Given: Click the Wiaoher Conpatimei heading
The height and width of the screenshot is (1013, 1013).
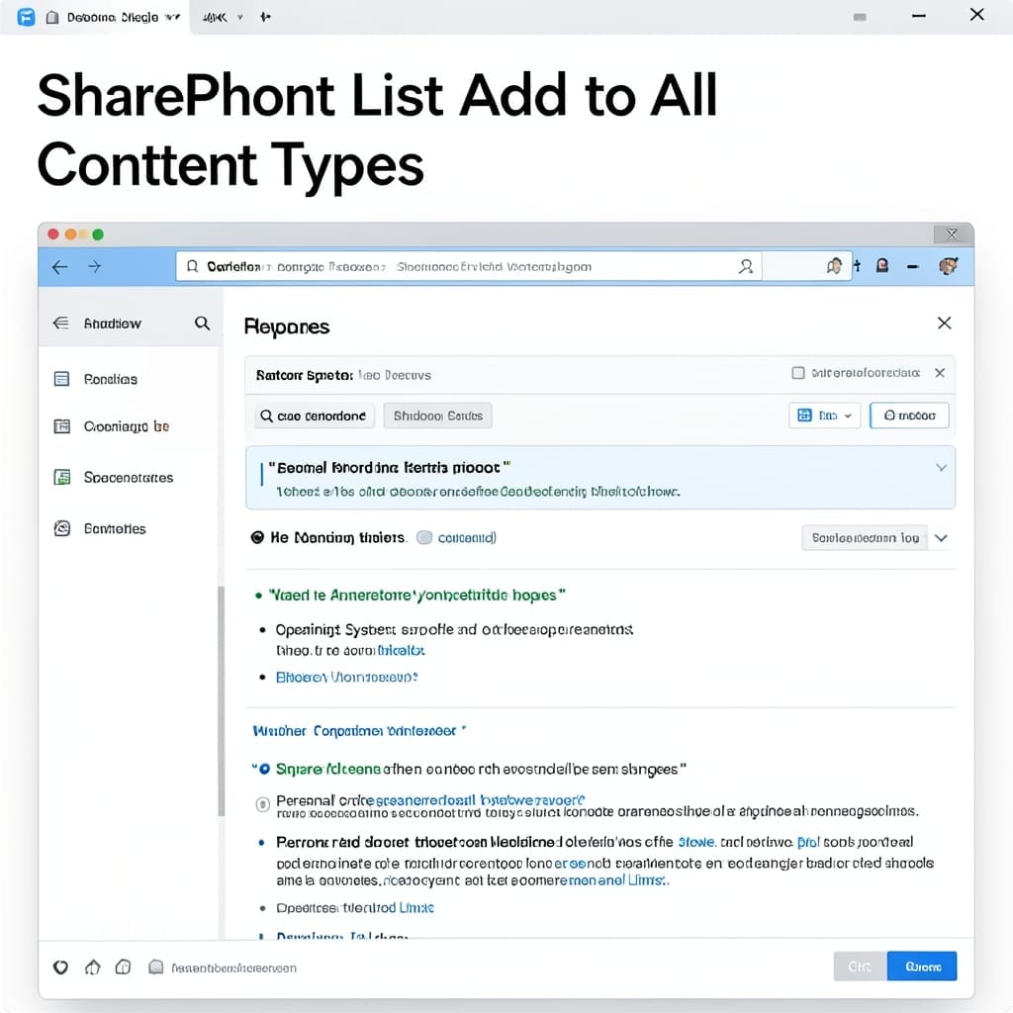Looking at the screenshot, I should click(x=359, y=731).
